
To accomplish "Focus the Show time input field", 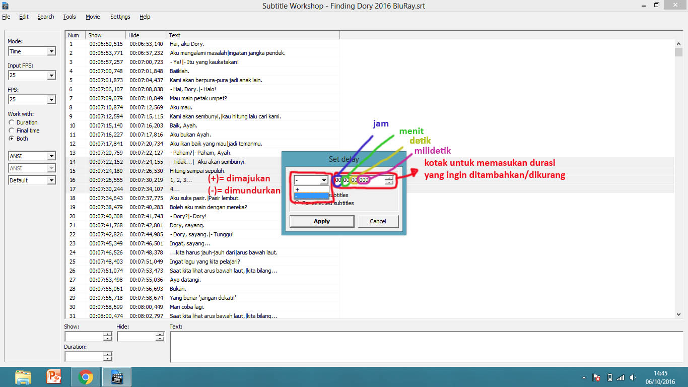I will coord(84,337).
